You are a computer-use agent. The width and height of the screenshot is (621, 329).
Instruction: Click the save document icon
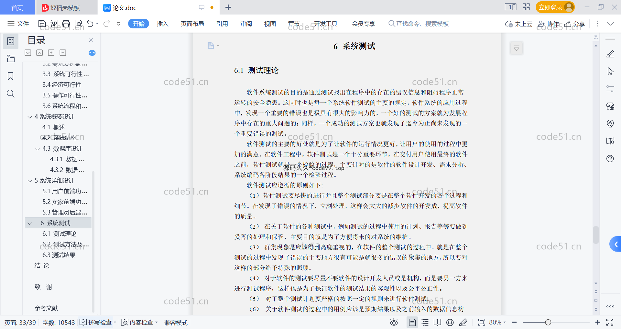[x=42, y=24]
